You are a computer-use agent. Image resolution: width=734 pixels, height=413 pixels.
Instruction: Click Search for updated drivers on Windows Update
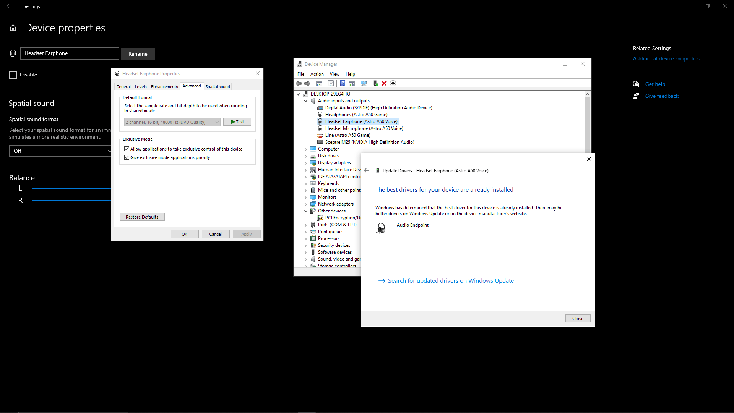450,281
